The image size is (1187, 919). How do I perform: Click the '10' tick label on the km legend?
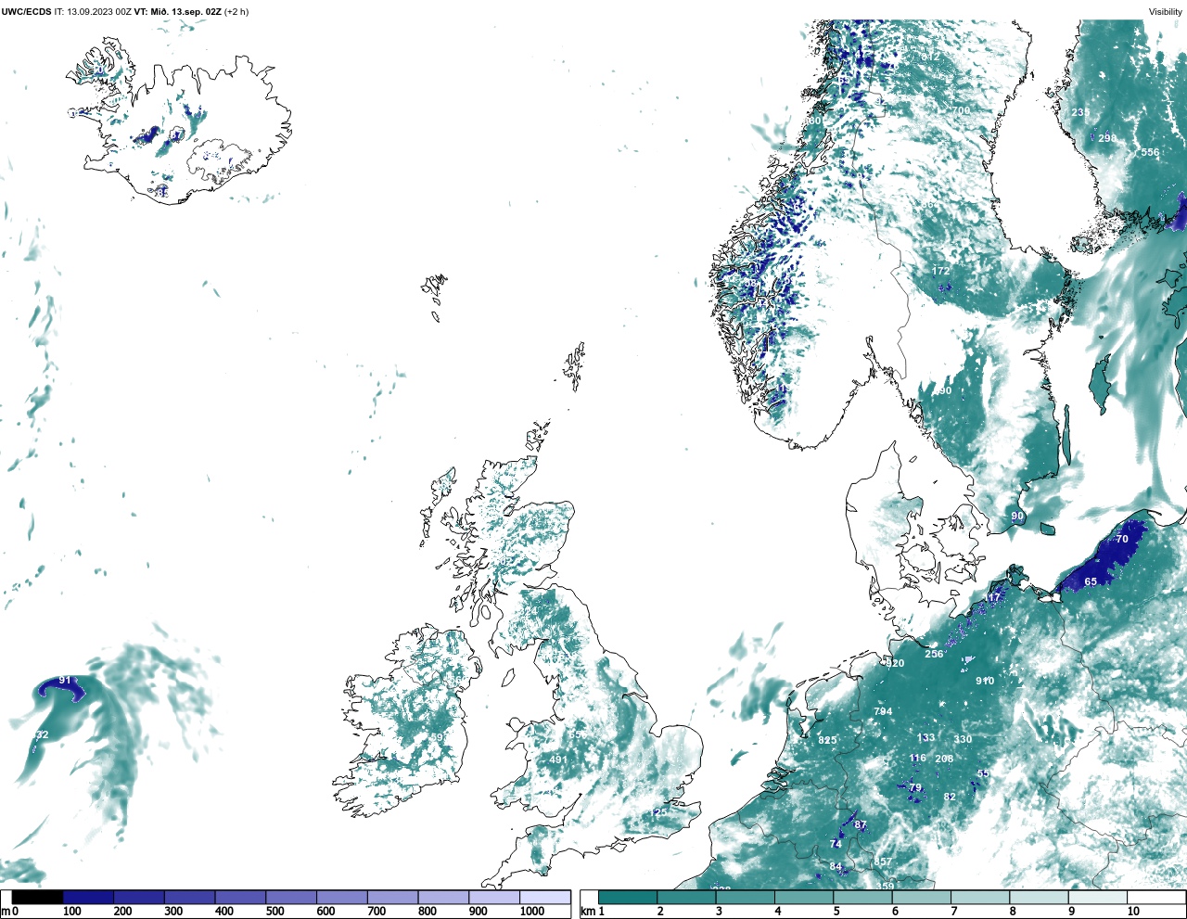(1133, 912)
